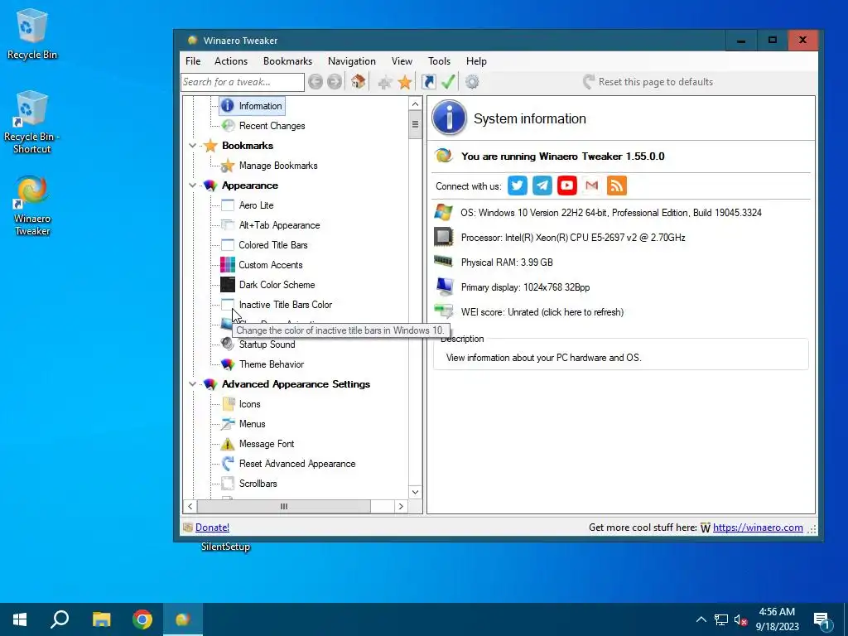Click the Startup Sound speaker icon
This screenshot has height=636, width=848.
coord(228,344)
